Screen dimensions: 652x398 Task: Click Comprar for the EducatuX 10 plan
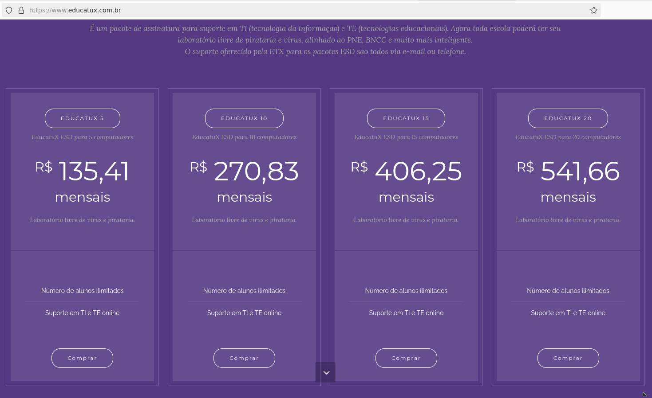[x=244, y=358]
